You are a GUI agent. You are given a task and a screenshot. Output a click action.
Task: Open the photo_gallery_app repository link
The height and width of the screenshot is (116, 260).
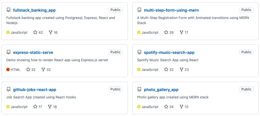pos(161,90)
